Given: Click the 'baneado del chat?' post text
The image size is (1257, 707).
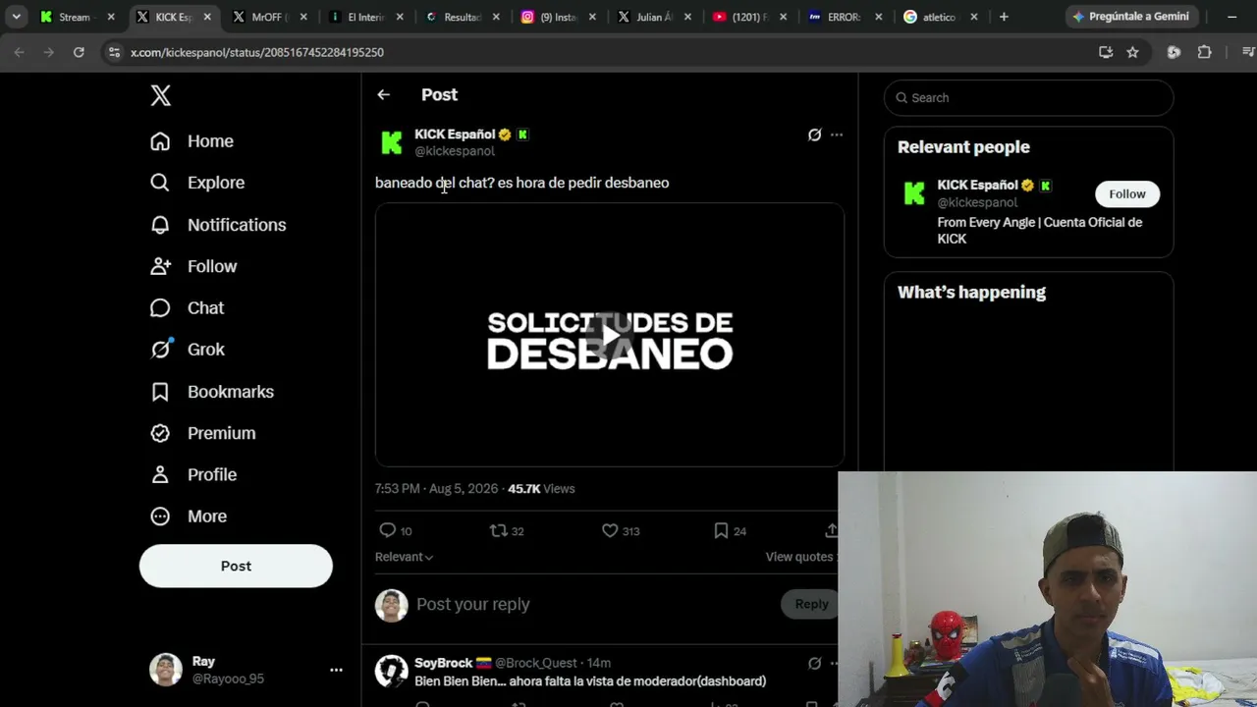Looking at the screenshot, I should coord(521,183).
